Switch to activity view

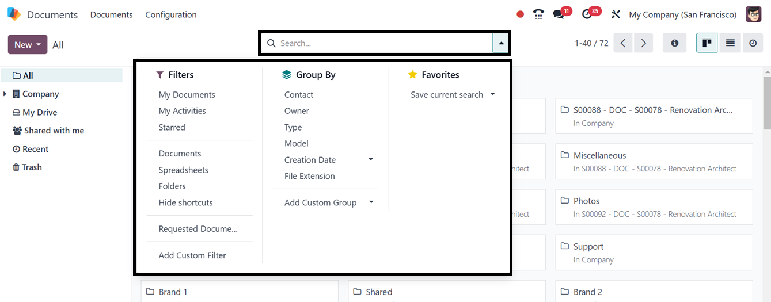click(753, 43)
